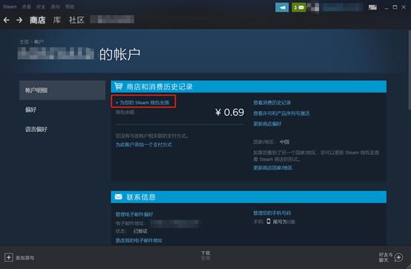Viewport: 411px width, 269px height.
Task: Click 主页 in the breadcrumb
Action: (24, 42)
